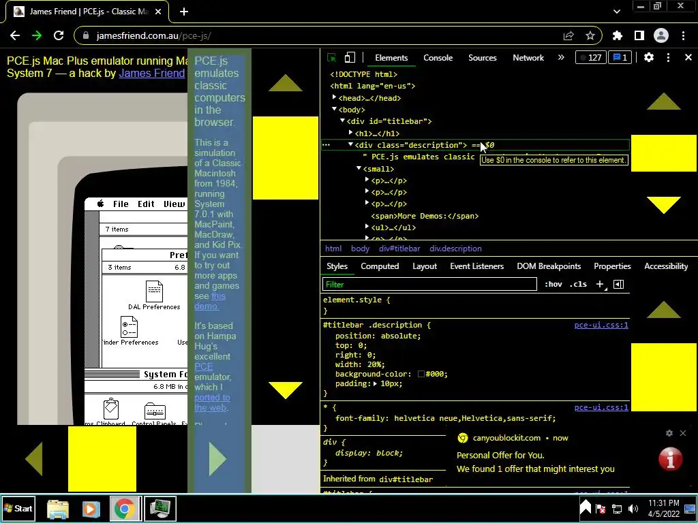698x523 pixels.
Task: Expand the head element node
Action: [334, 97]
